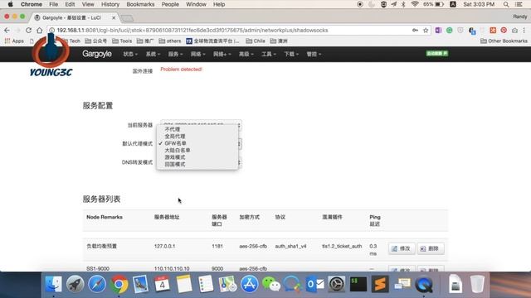Open Calendar icon in the Dock
Screen dimensions: 531x298
click(163, 284)
